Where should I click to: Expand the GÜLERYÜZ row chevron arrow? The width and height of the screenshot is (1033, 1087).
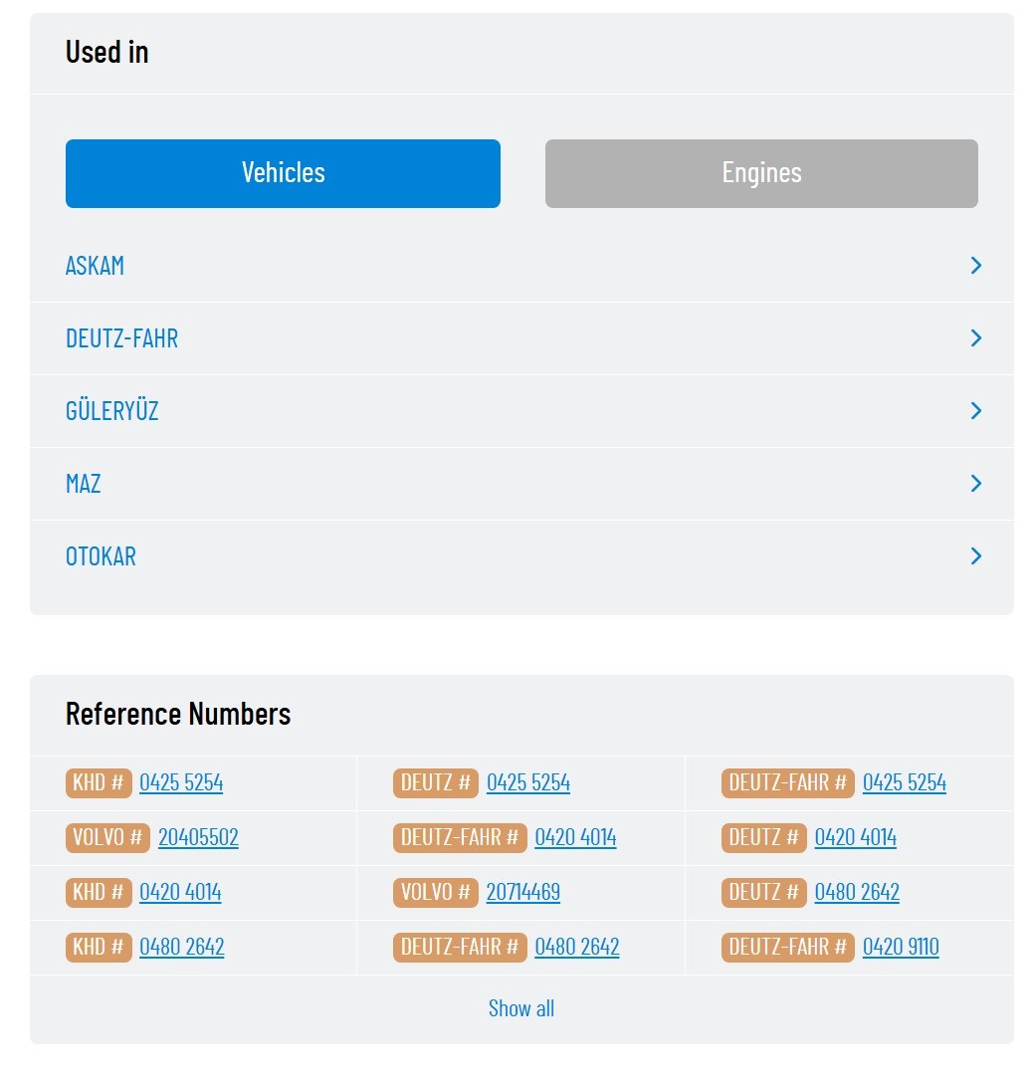point(975,411)
